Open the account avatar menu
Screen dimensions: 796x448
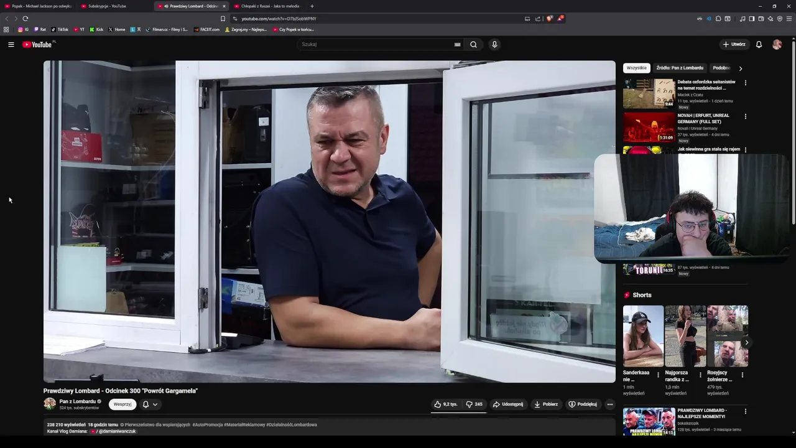pos(777,44)
